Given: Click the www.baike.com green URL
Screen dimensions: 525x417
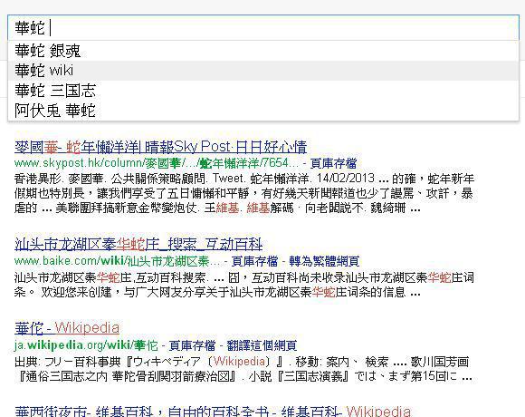Looking at the screenshot, I should click(117, 261).
